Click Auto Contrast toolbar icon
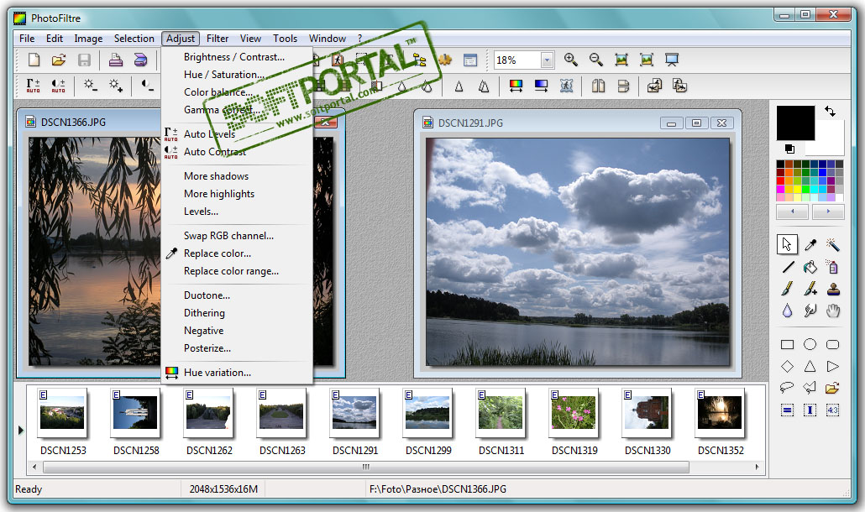This screenshot has height=512, width=865. 58,86
